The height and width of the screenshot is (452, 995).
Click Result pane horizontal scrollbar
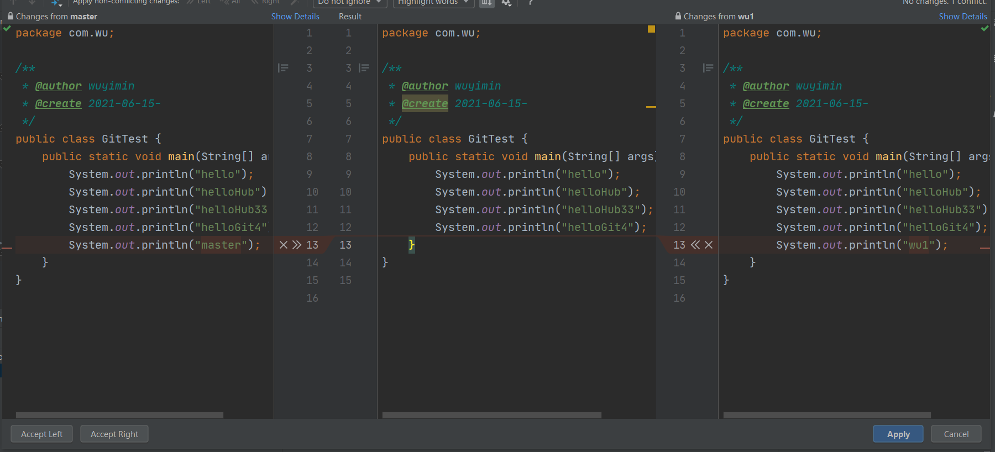[x=492, y=415]
